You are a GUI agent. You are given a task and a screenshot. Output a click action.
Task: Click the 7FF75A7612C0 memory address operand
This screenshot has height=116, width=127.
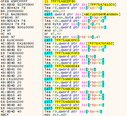pos(102,5)
